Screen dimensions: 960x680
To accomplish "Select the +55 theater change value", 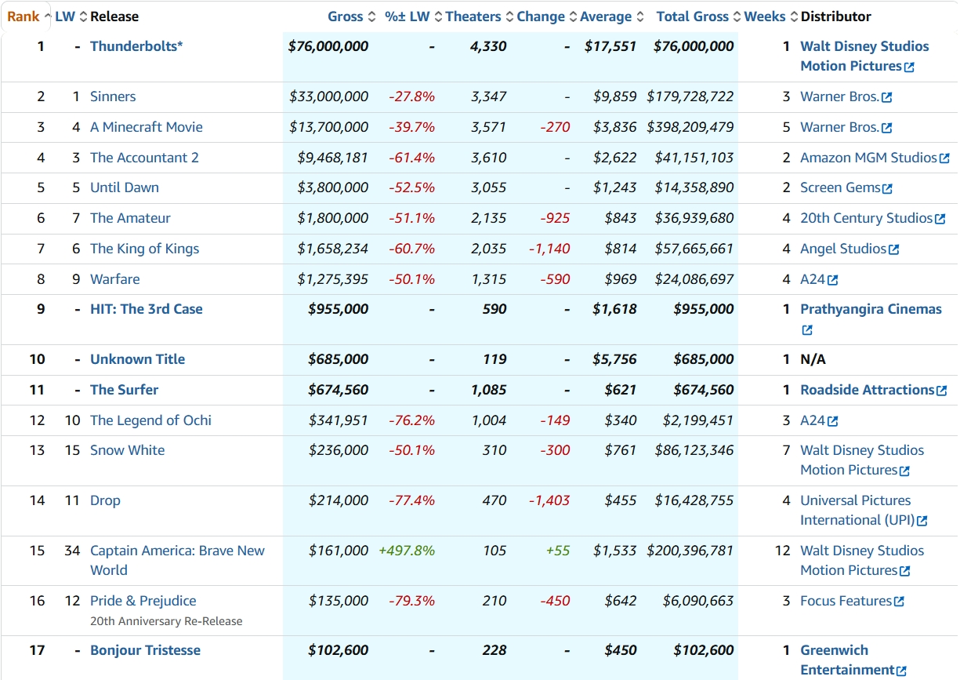I will pos(558,551).
